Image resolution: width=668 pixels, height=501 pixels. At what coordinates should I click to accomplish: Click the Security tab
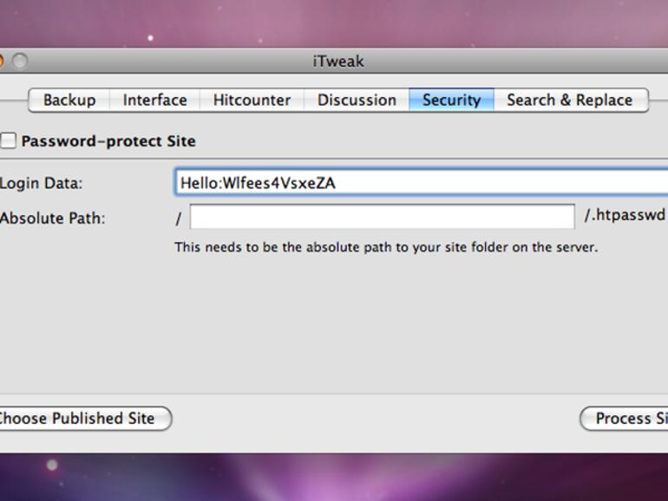452,101
